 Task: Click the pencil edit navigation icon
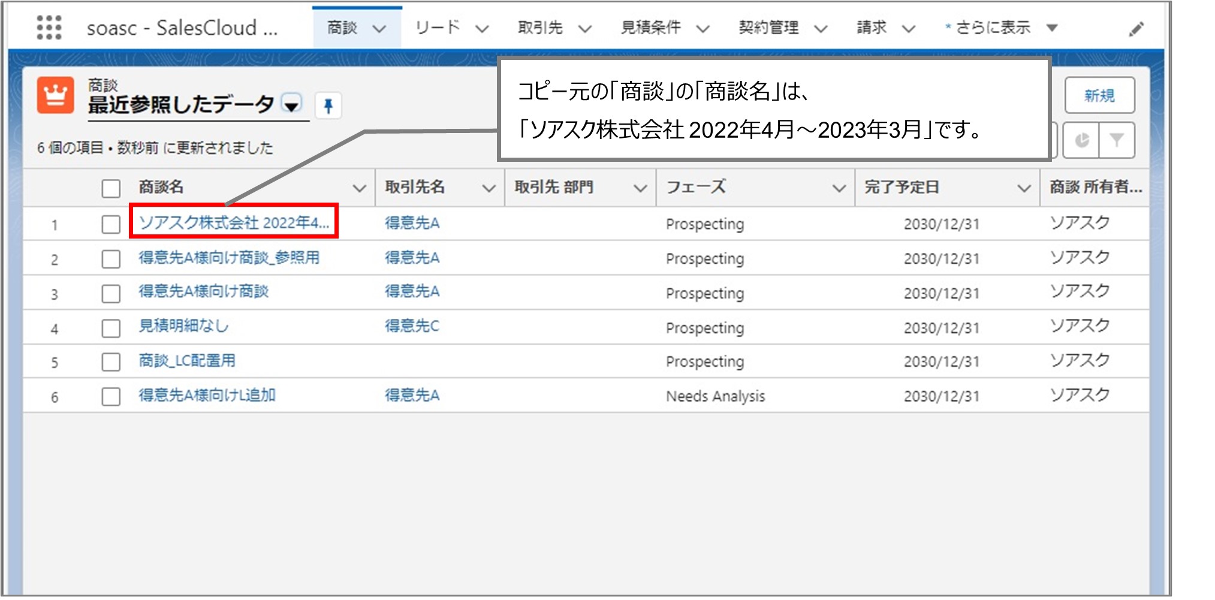point(1136,29)
